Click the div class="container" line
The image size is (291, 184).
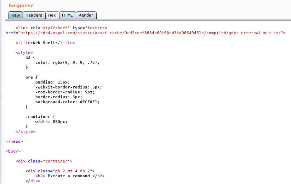click(x=44, y=161)
